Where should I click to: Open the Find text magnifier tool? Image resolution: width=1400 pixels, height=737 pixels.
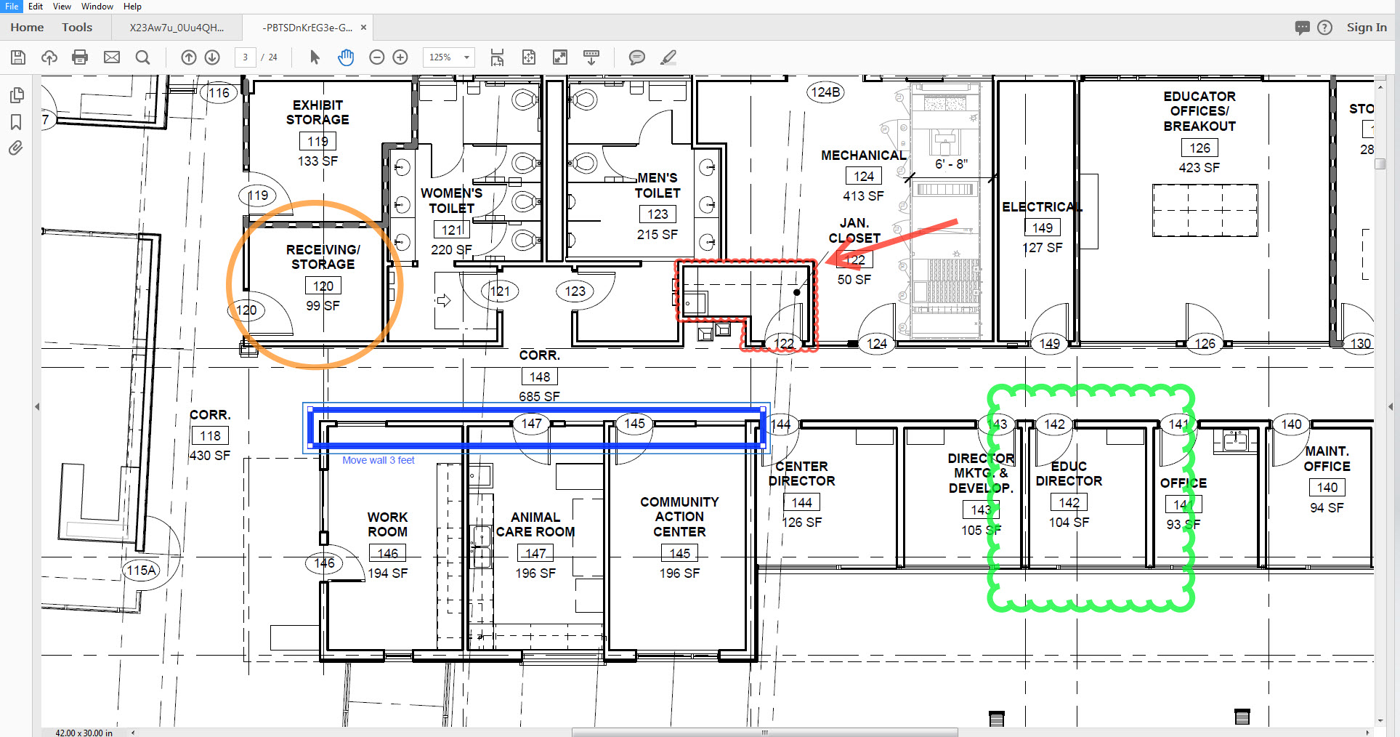click(x=143, y=57)
